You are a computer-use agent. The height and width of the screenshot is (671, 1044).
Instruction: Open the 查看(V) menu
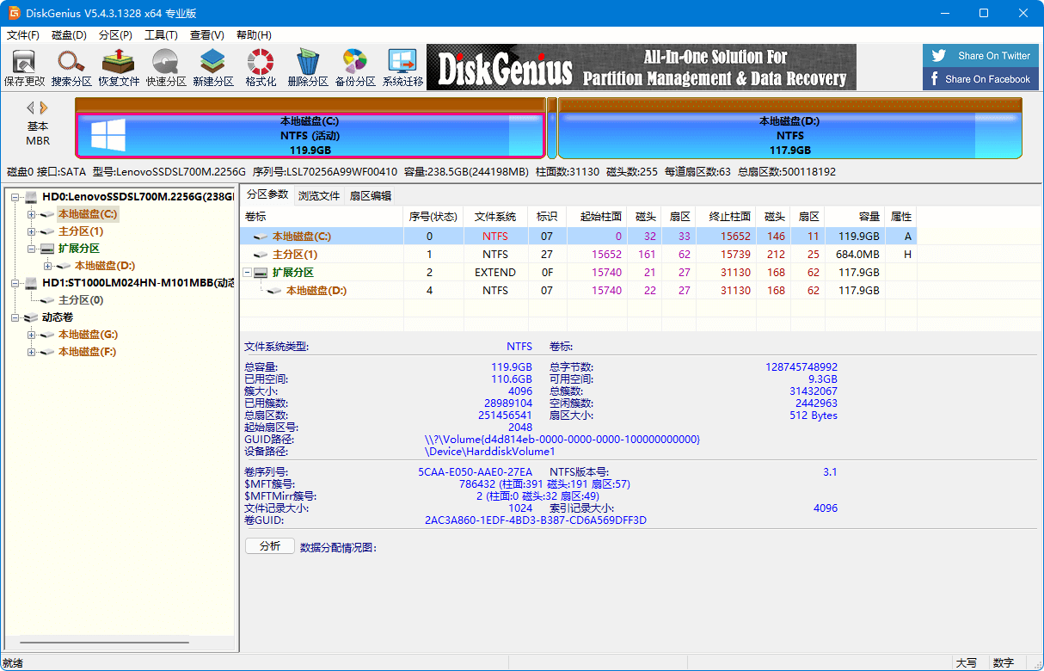pyautogui.click(x=207, y=35)
